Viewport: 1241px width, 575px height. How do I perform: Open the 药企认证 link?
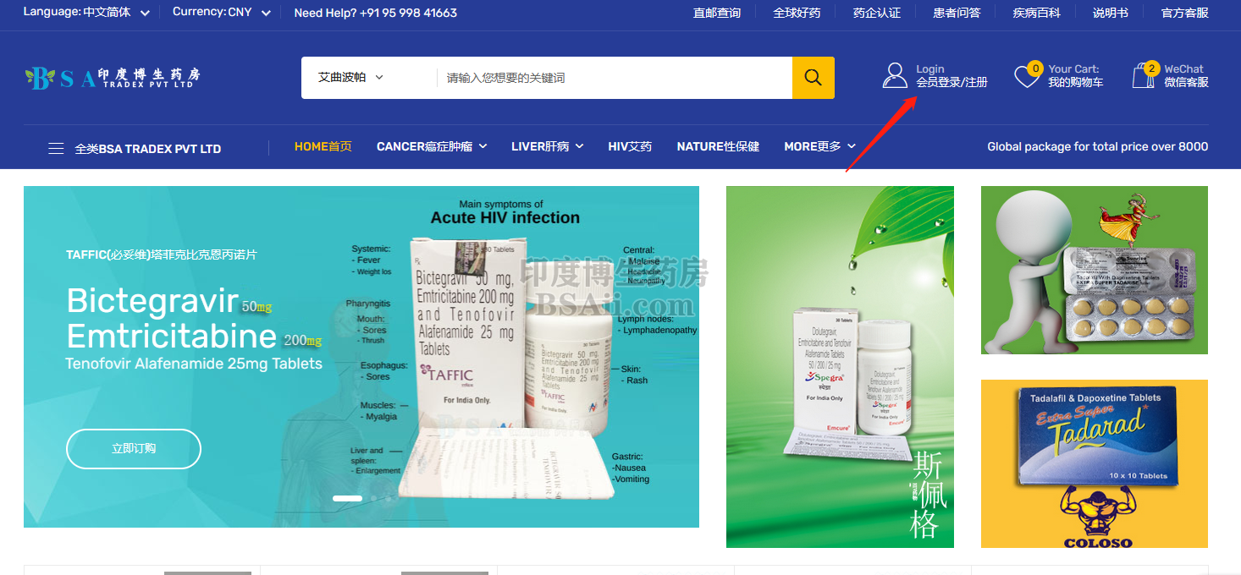tap(877, 13)
